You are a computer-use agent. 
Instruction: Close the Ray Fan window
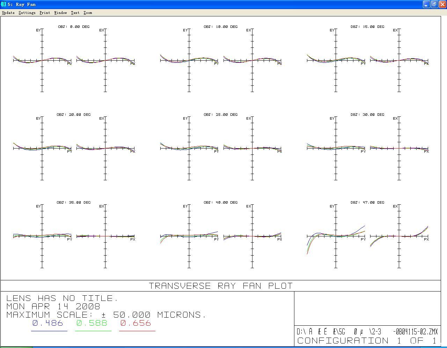point(442,4)
